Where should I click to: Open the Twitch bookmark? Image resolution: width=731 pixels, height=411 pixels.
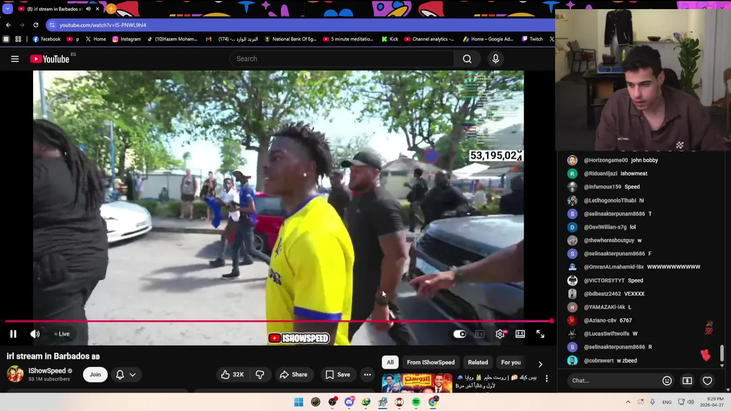coord(532,39)
